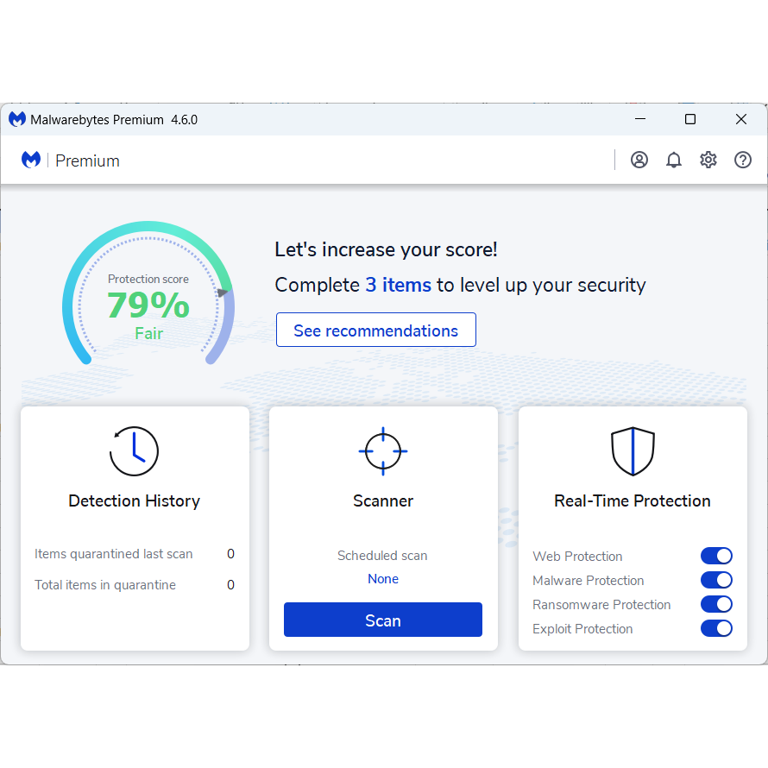This screenshot has width=768, height=768.
Task: Open the account profile icon
Action: 639,160
